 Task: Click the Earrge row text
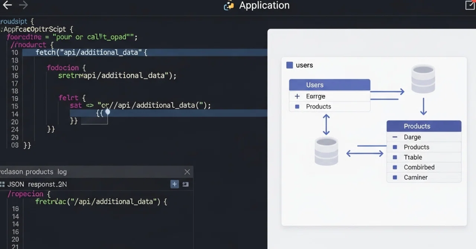(x=316, y=96)
